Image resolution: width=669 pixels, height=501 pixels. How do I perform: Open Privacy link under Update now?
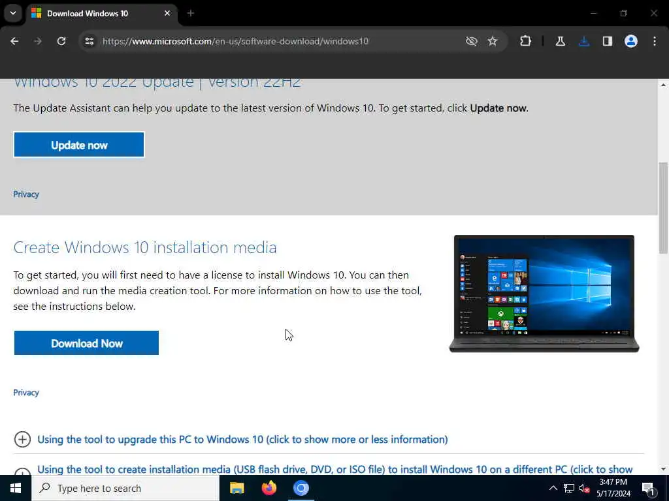tap(26, 194)
